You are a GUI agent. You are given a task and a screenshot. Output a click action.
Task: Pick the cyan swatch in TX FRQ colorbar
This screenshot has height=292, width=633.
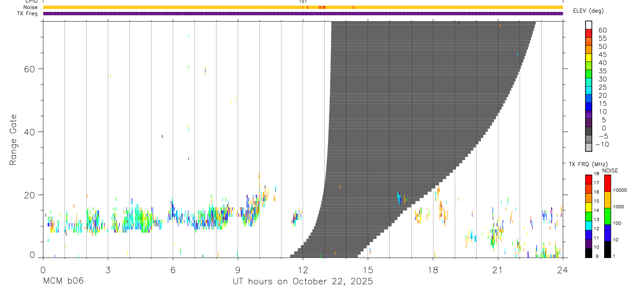point(589,226)
